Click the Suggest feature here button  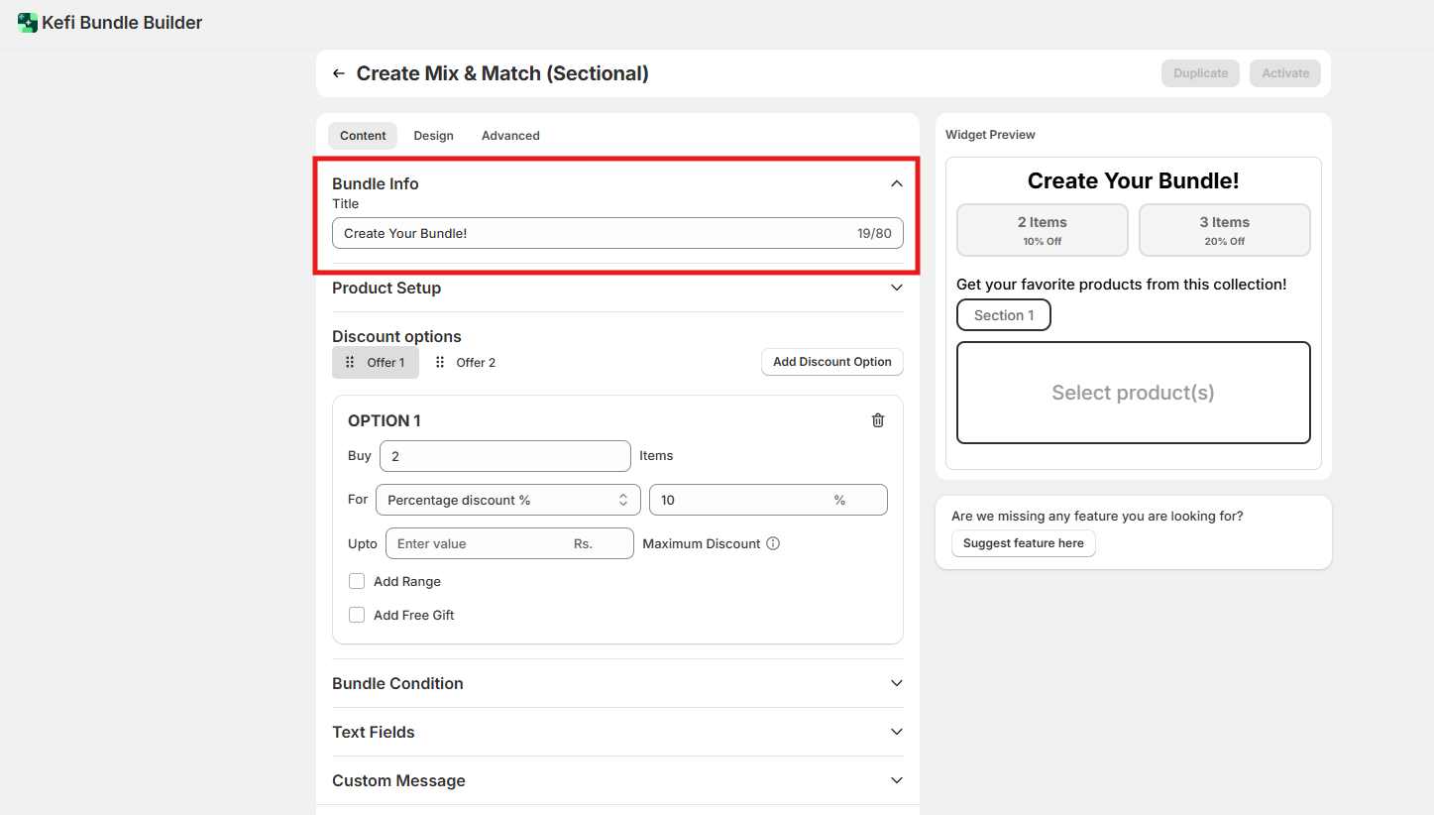[1023, 543]
